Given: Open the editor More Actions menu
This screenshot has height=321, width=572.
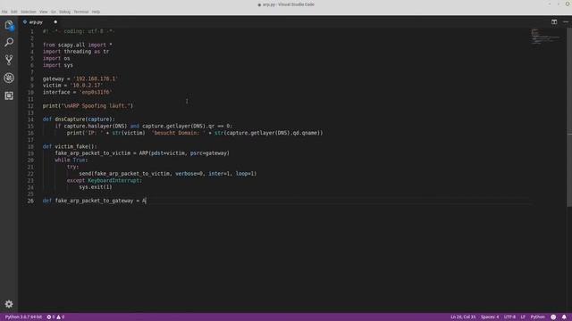Looking at the screenshot, I should tap(566, 21).
